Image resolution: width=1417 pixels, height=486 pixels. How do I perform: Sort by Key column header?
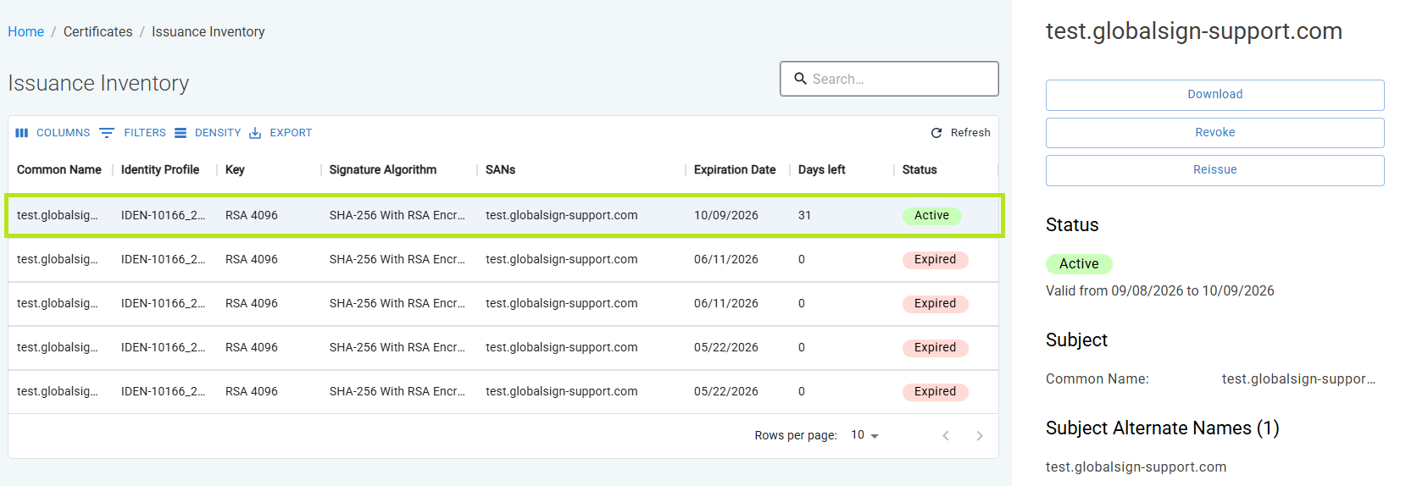[x=235, y=169]
